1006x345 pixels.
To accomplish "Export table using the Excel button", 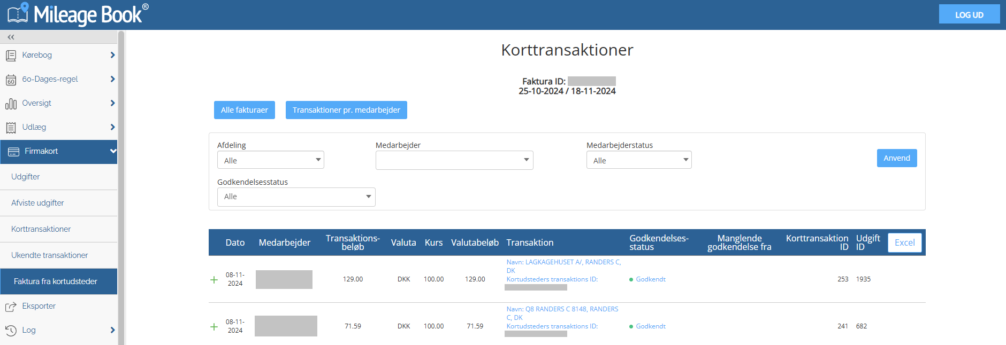I will tap(904, 242).
